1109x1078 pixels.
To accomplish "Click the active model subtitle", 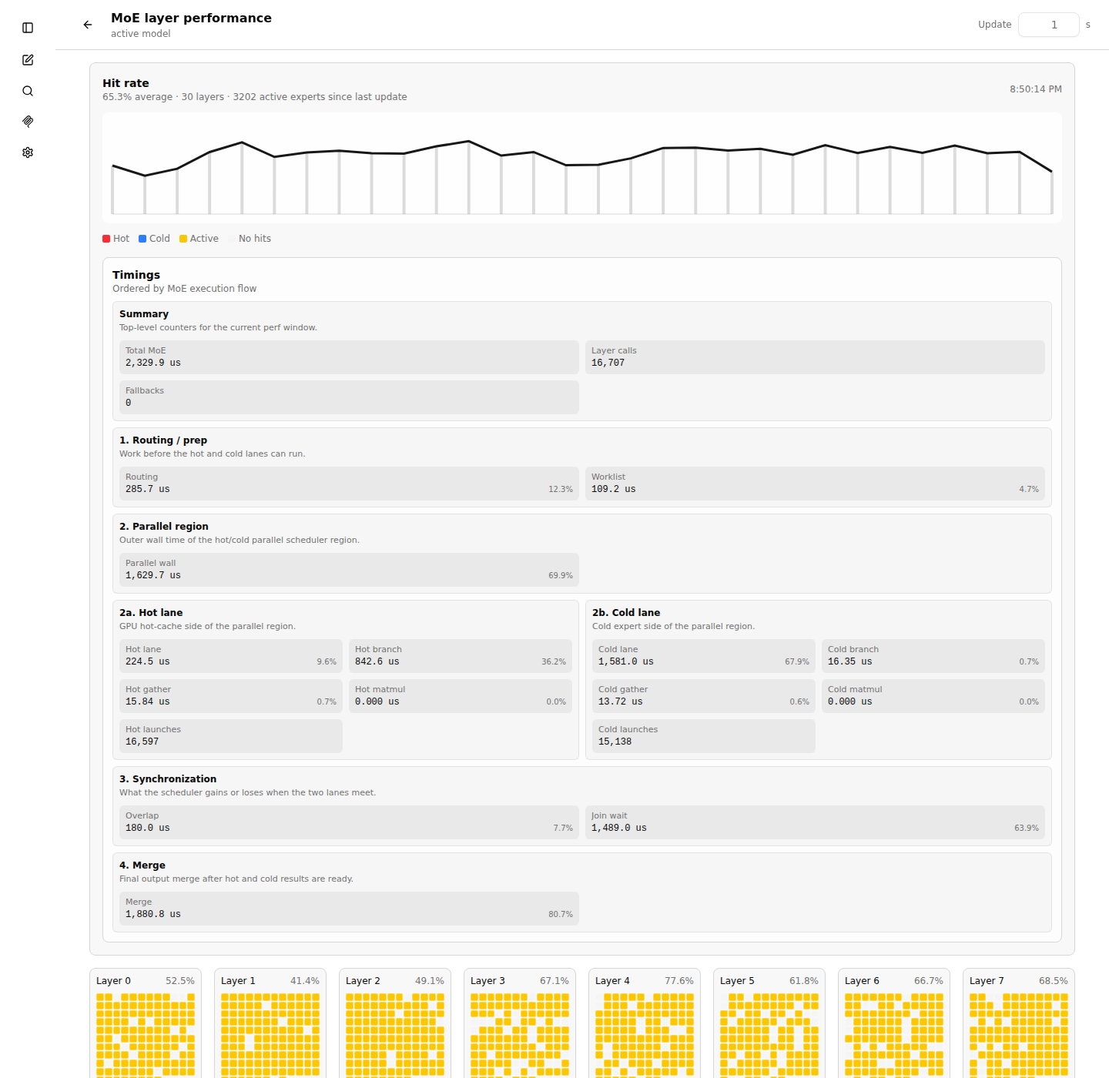I will (x=141, y=34).
